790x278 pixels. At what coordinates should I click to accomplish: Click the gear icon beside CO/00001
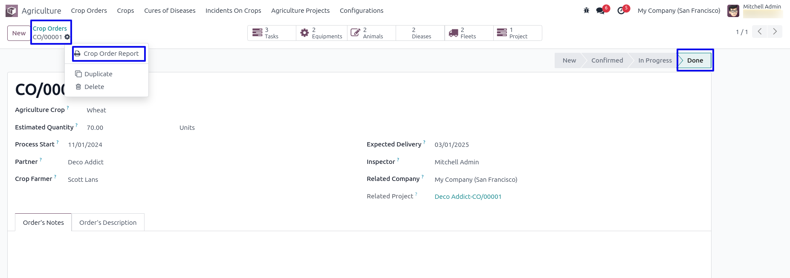(x=67, y=37)
